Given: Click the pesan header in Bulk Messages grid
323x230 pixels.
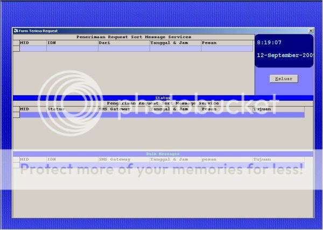Looking at the screenshot, I should point(227,159).
